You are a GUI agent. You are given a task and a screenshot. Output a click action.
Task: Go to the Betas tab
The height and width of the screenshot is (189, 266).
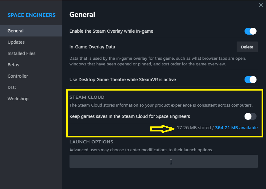coord(13,65)
